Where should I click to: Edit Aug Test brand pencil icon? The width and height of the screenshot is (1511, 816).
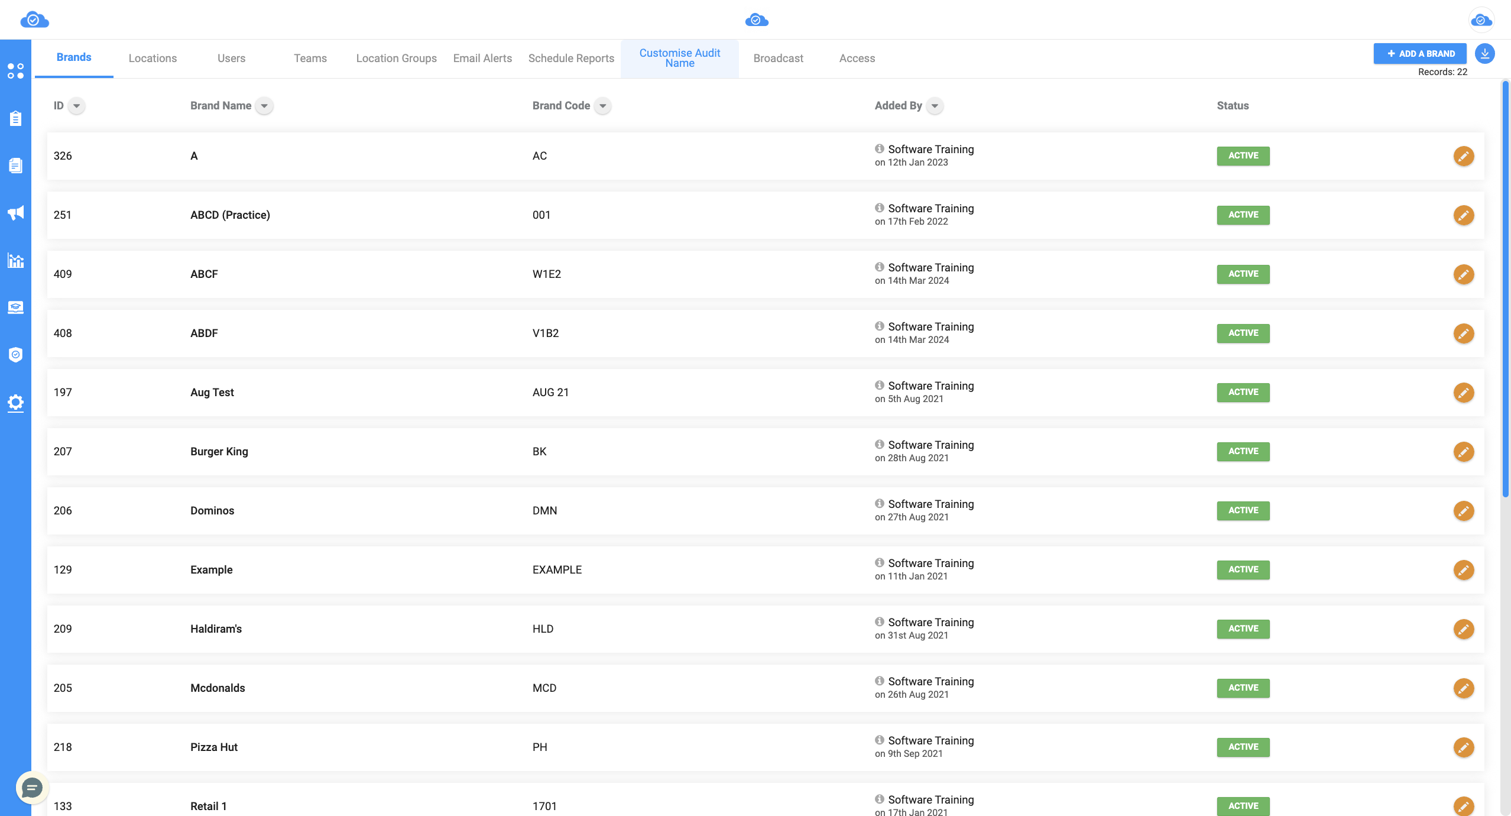point(1464,393)
